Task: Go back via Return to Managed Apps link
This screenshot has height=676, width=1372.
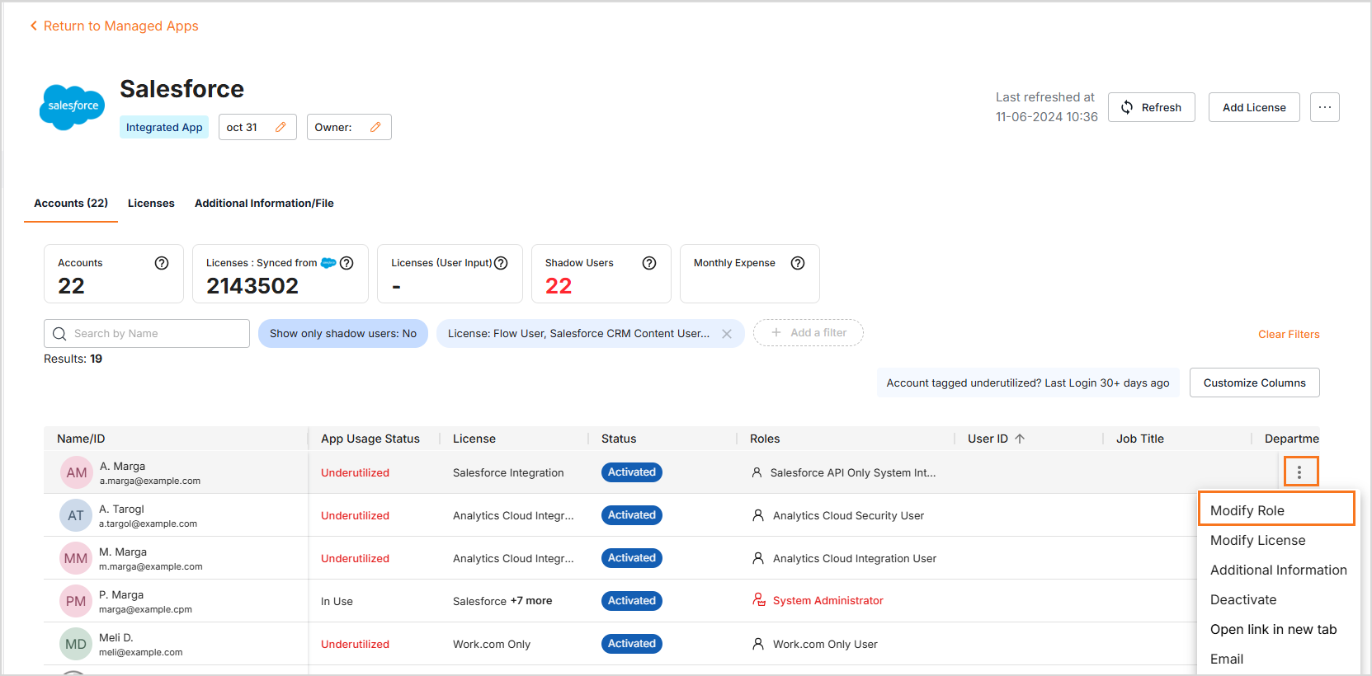Action: point(114,26)
